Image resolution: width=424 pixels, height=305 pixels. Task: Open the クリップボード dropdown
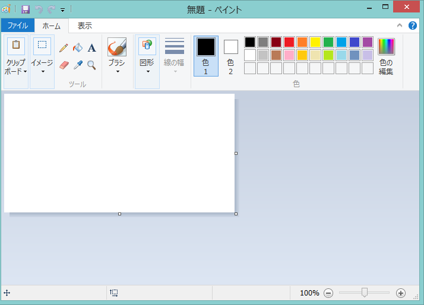click(16, 62)
